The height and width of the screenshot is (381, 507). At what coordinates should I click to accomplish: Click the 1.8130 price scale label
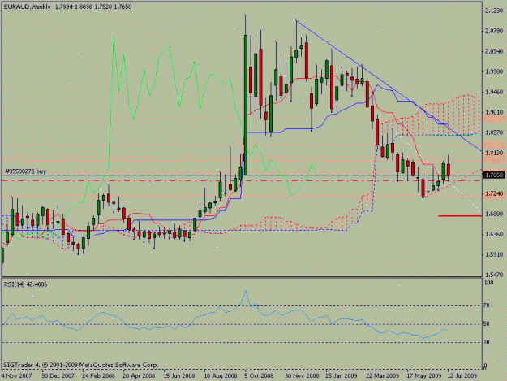494,153
